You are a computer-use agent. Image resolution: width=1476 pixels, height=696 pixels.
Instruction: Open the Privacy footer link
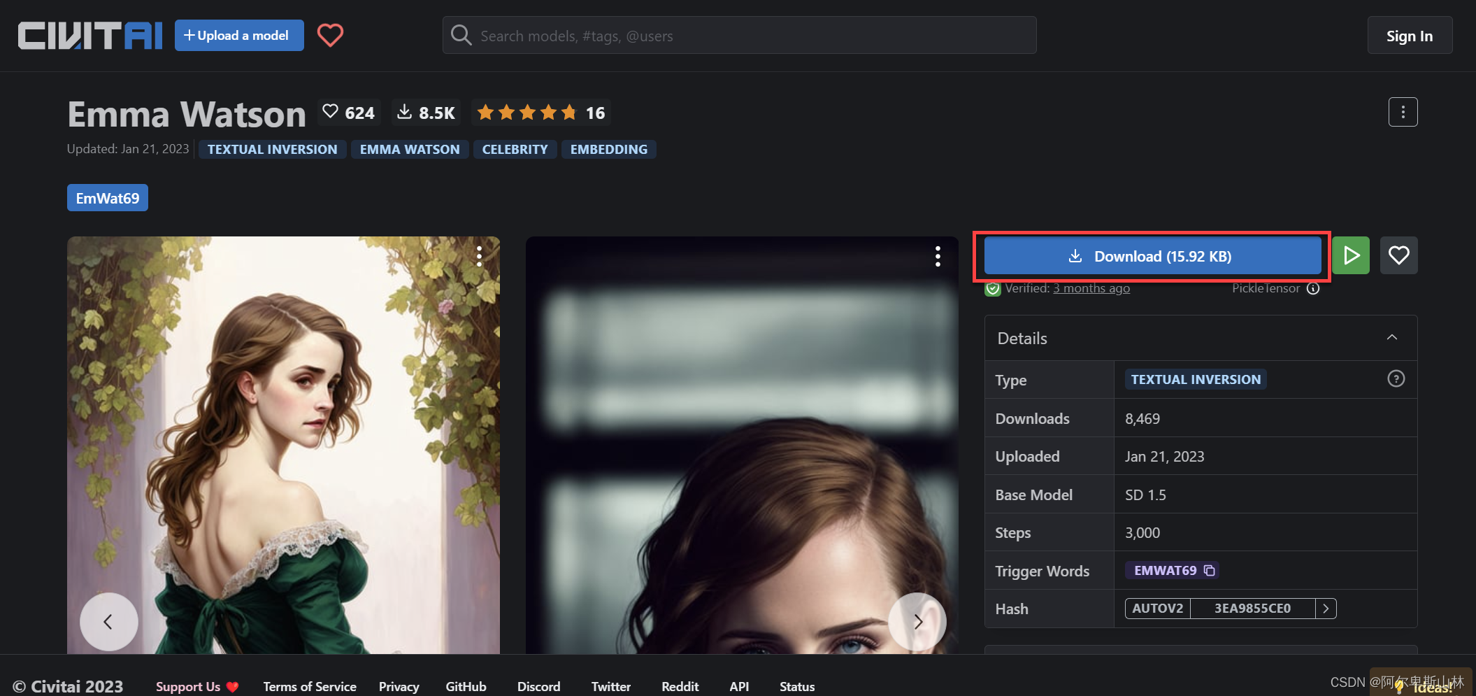399,687
